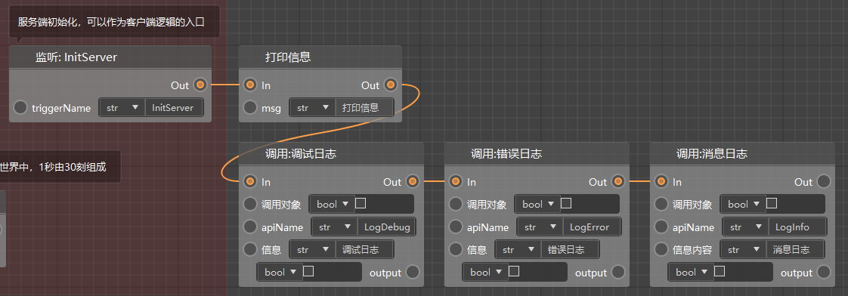Click the Out port of 打印信息 node
The width and height of the screenshot is (848, 296).
click(x=391, y=85)
